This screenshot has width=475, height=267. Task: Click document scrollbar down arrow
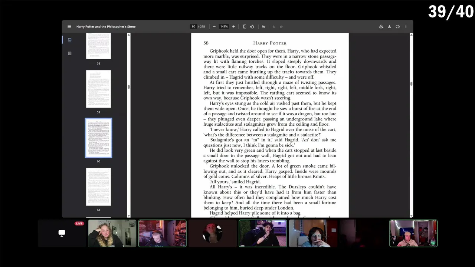(x=411, y=215)
